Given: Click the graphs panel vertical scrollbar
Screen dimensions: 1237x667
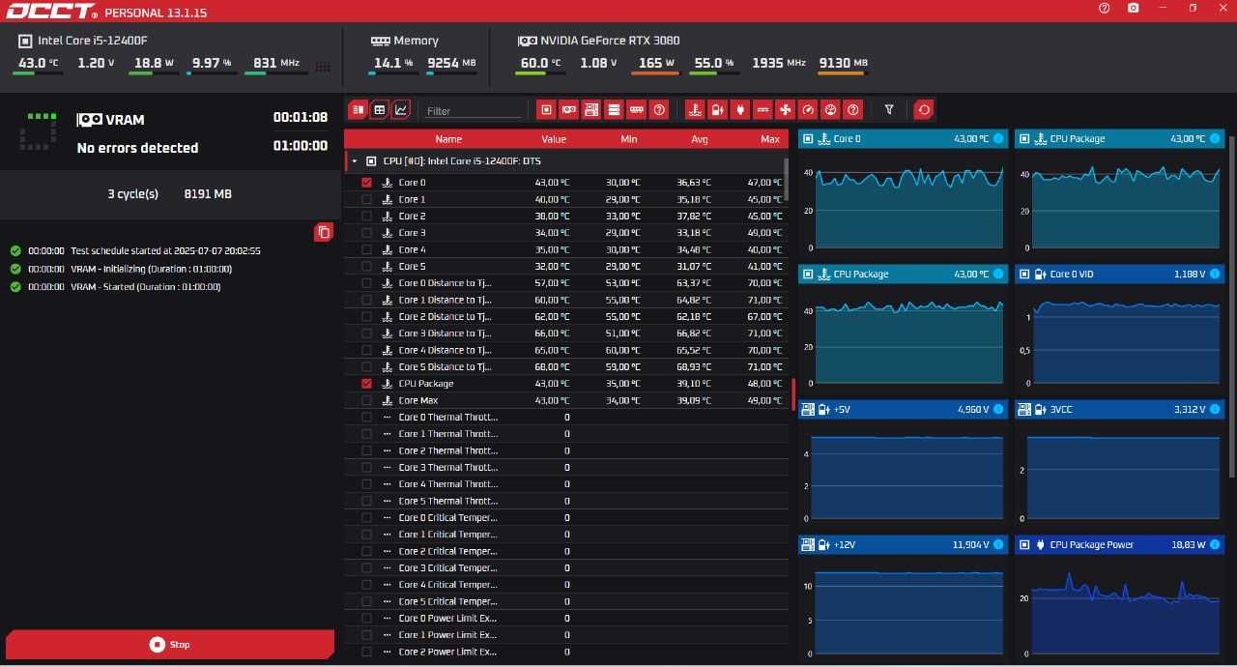Looking at the screenshot, I should (x=1231, y=307).
